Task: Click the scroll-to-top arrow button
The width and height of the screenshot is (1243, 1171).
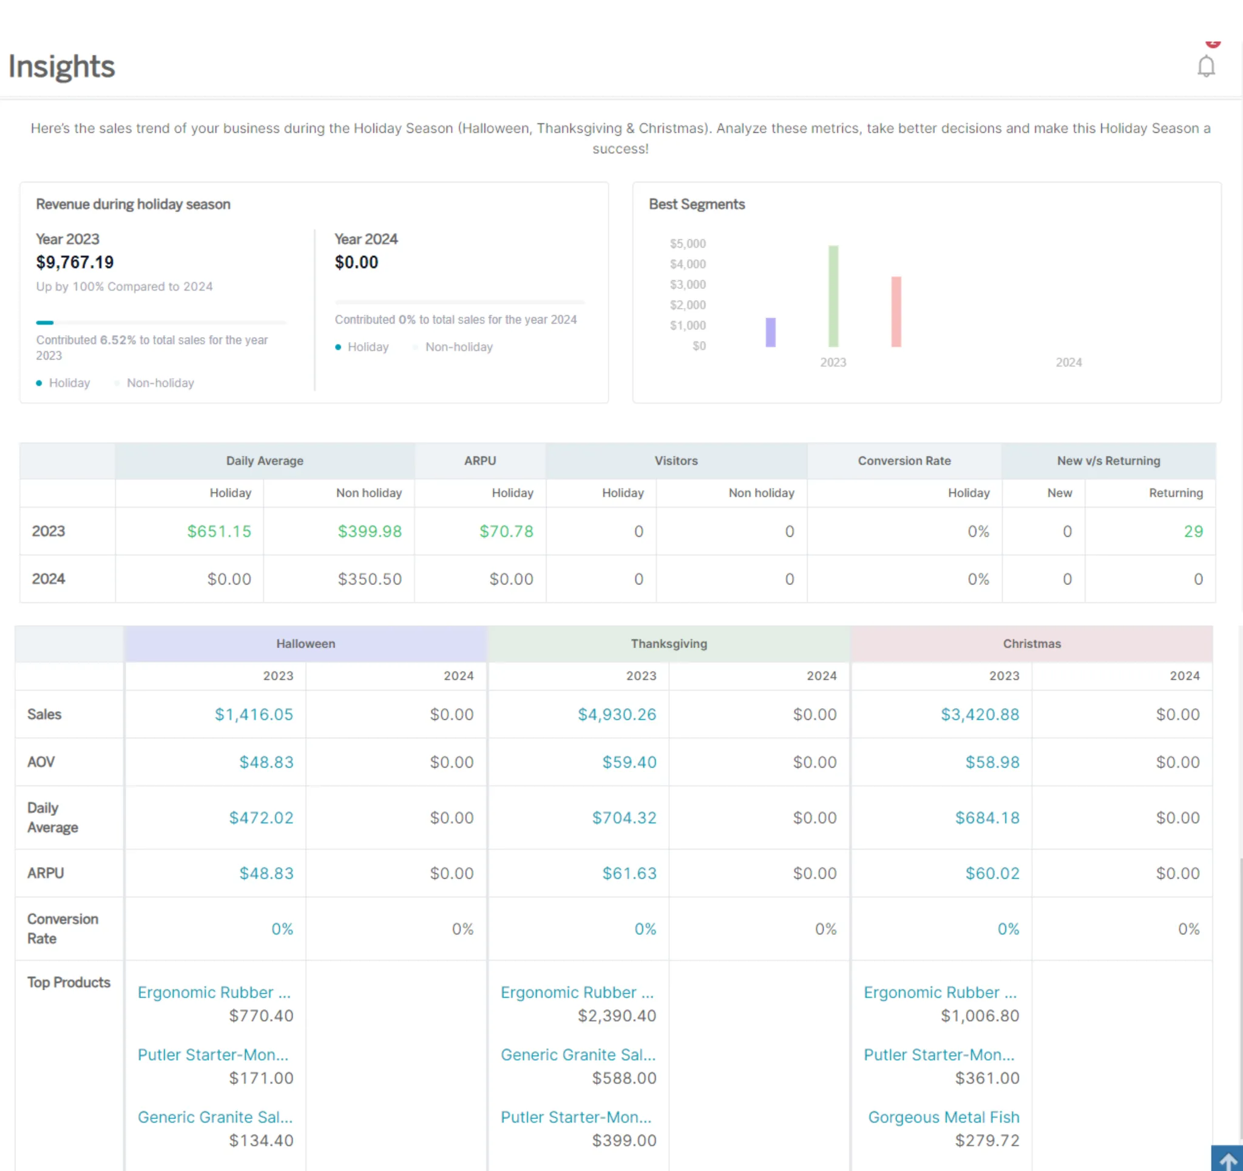Action: [x=1227, y=1158]
